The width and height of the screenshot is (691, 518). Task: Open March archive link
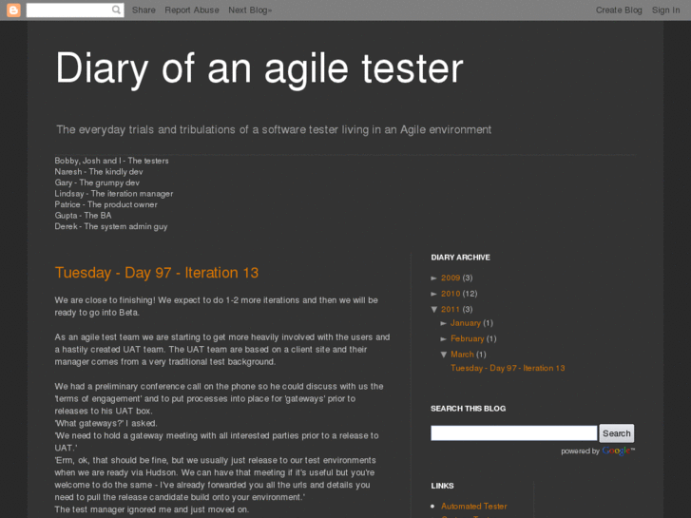[x=462, y=355]
